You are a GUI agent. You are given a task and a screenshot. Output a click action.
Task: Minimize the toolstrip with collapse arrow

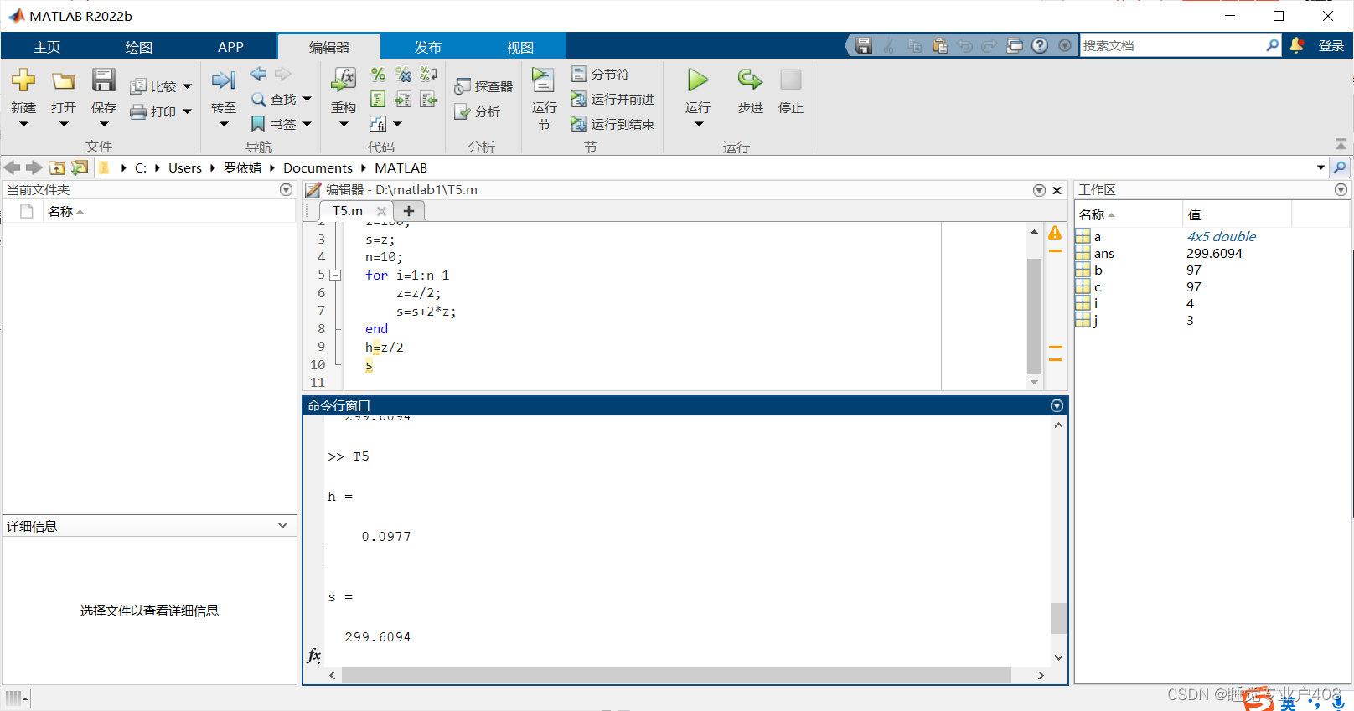click(x=1341, y=144)
